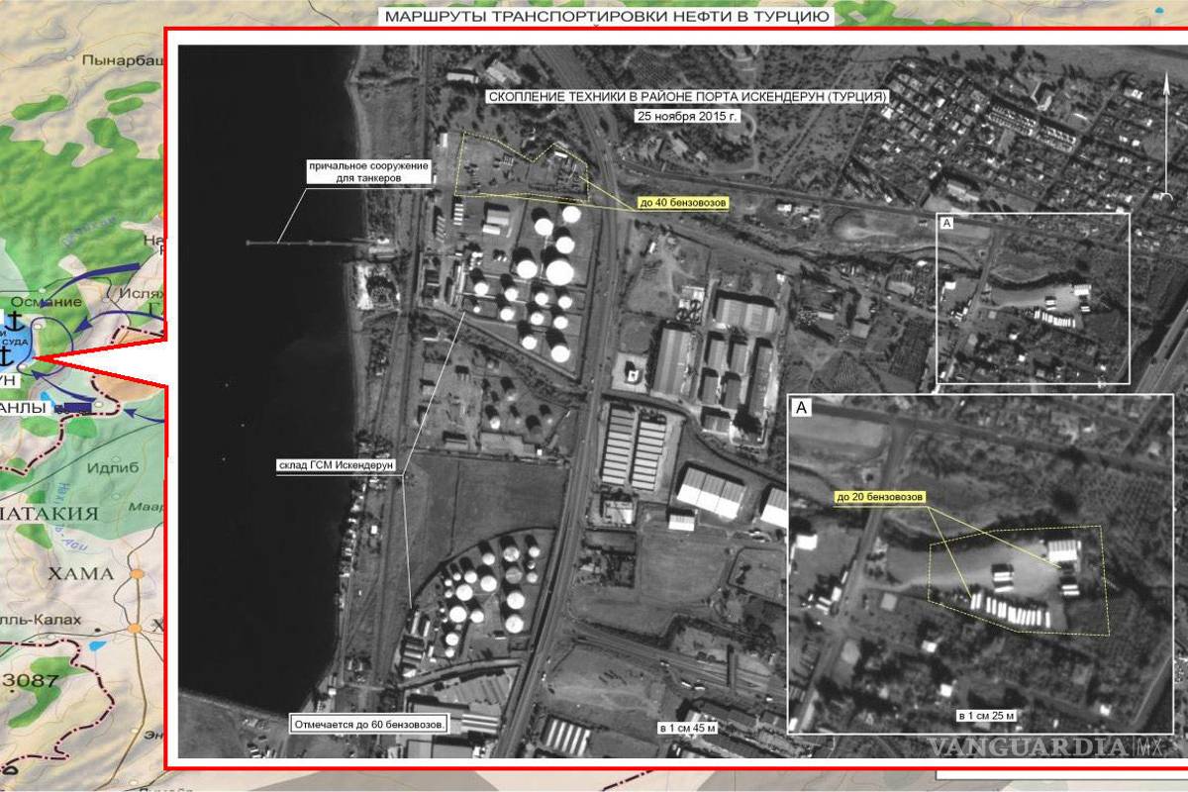The height and width of the screenshot is (792, 1188).
Task: Click the 'A' marker in enlarged inset
Action: tap(801, 407)
